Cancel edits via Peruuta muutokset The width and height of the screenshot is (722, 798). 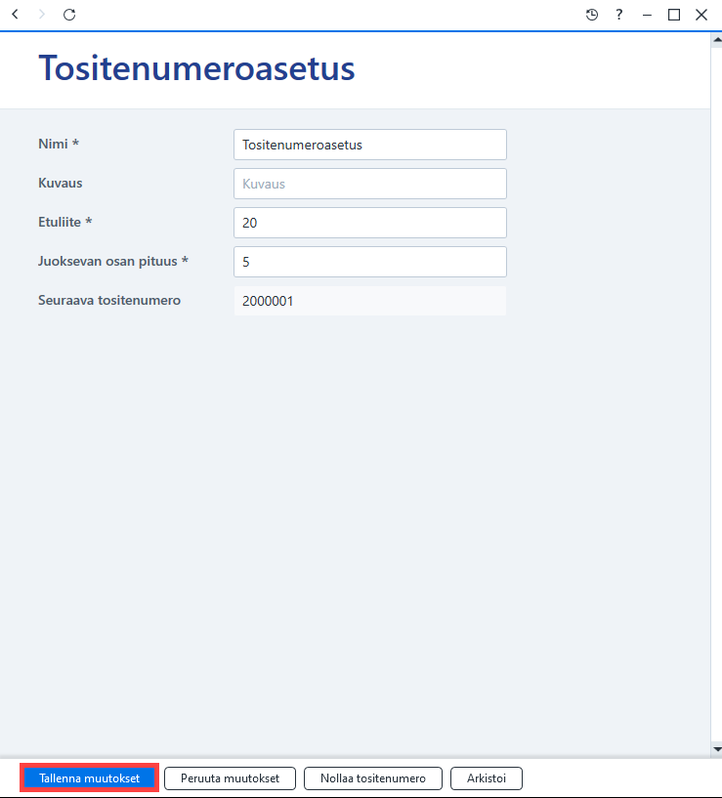coord(231,778)
